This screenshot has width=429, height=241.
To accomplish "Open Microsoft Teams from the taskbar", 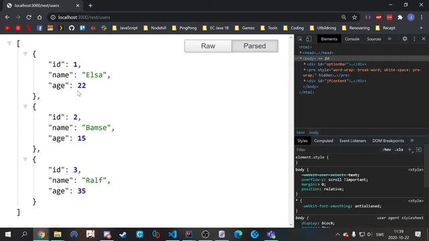I will click(x=271, y=234).
